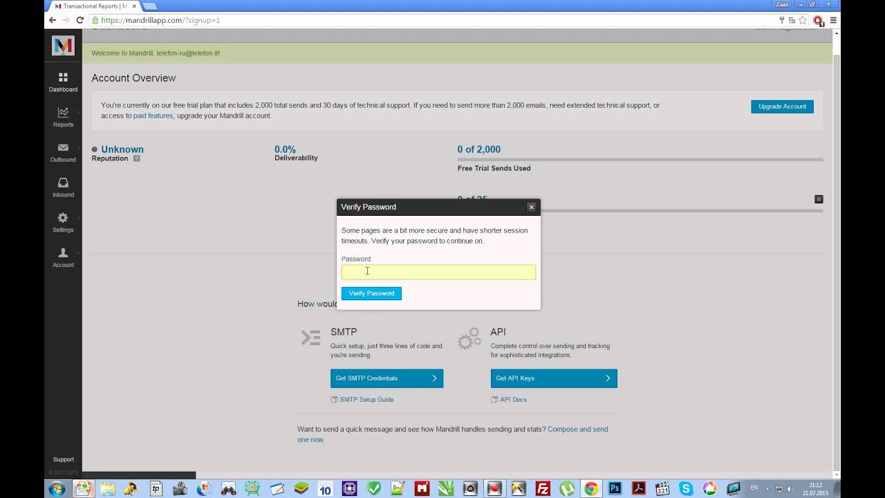This screenshot has height=498, width=885.
Task: Open the Outbound sidebar section
Action: (x=63, y=153)
